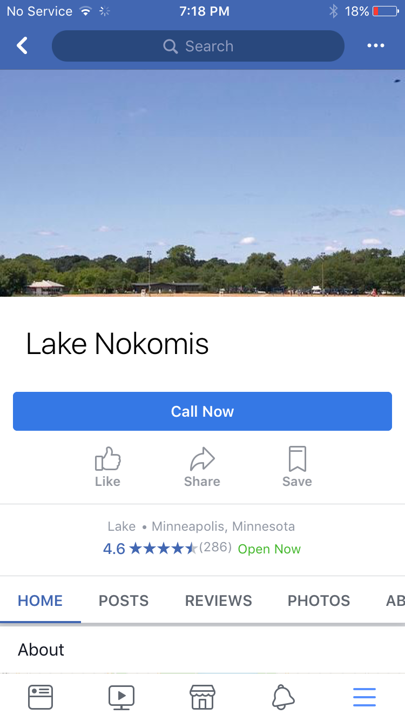This screenshot has height=721, width=405.
Task: Switch to the PHOTOS tab
Action: tap(319, 600)
